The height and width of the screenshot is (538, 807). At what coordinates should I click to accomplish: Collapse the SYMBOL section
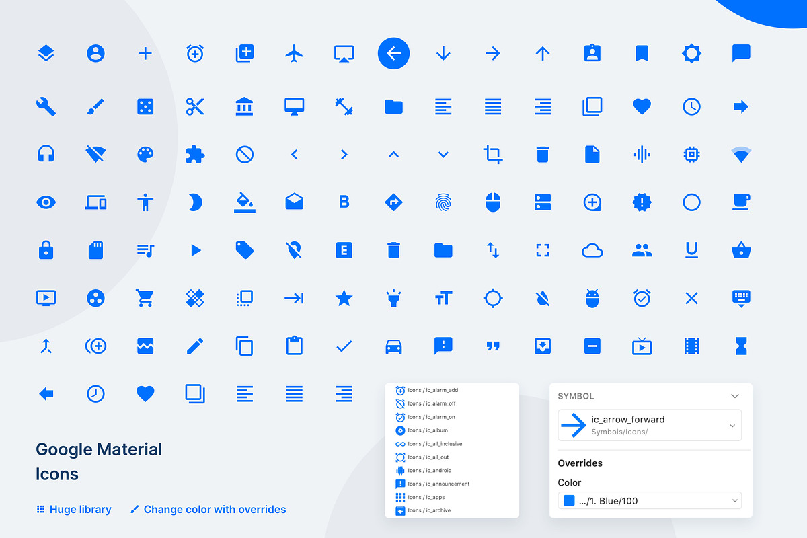(x=734, y=396)
